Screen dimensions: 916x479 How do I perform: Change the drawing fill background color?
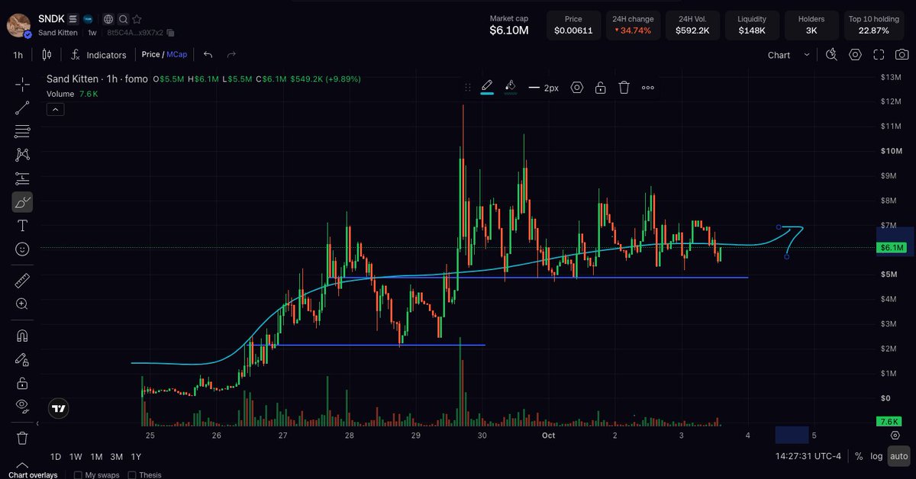pyautogui.click(x=511, y=87)
